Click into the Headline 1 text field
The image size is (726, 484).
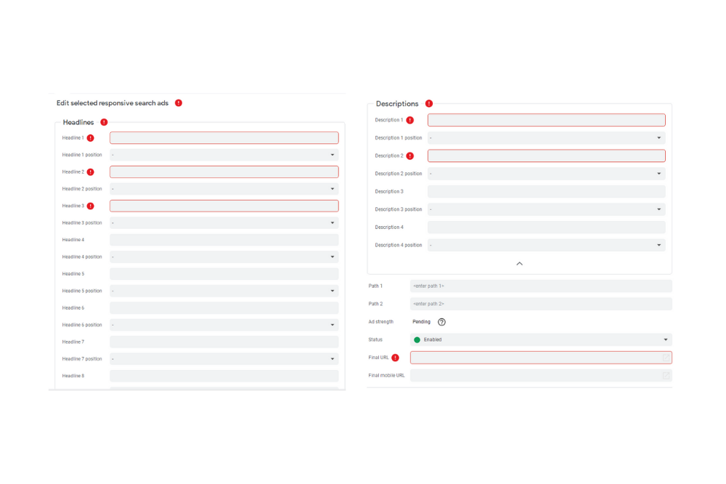pyautogui.click(x=224, y=137)
